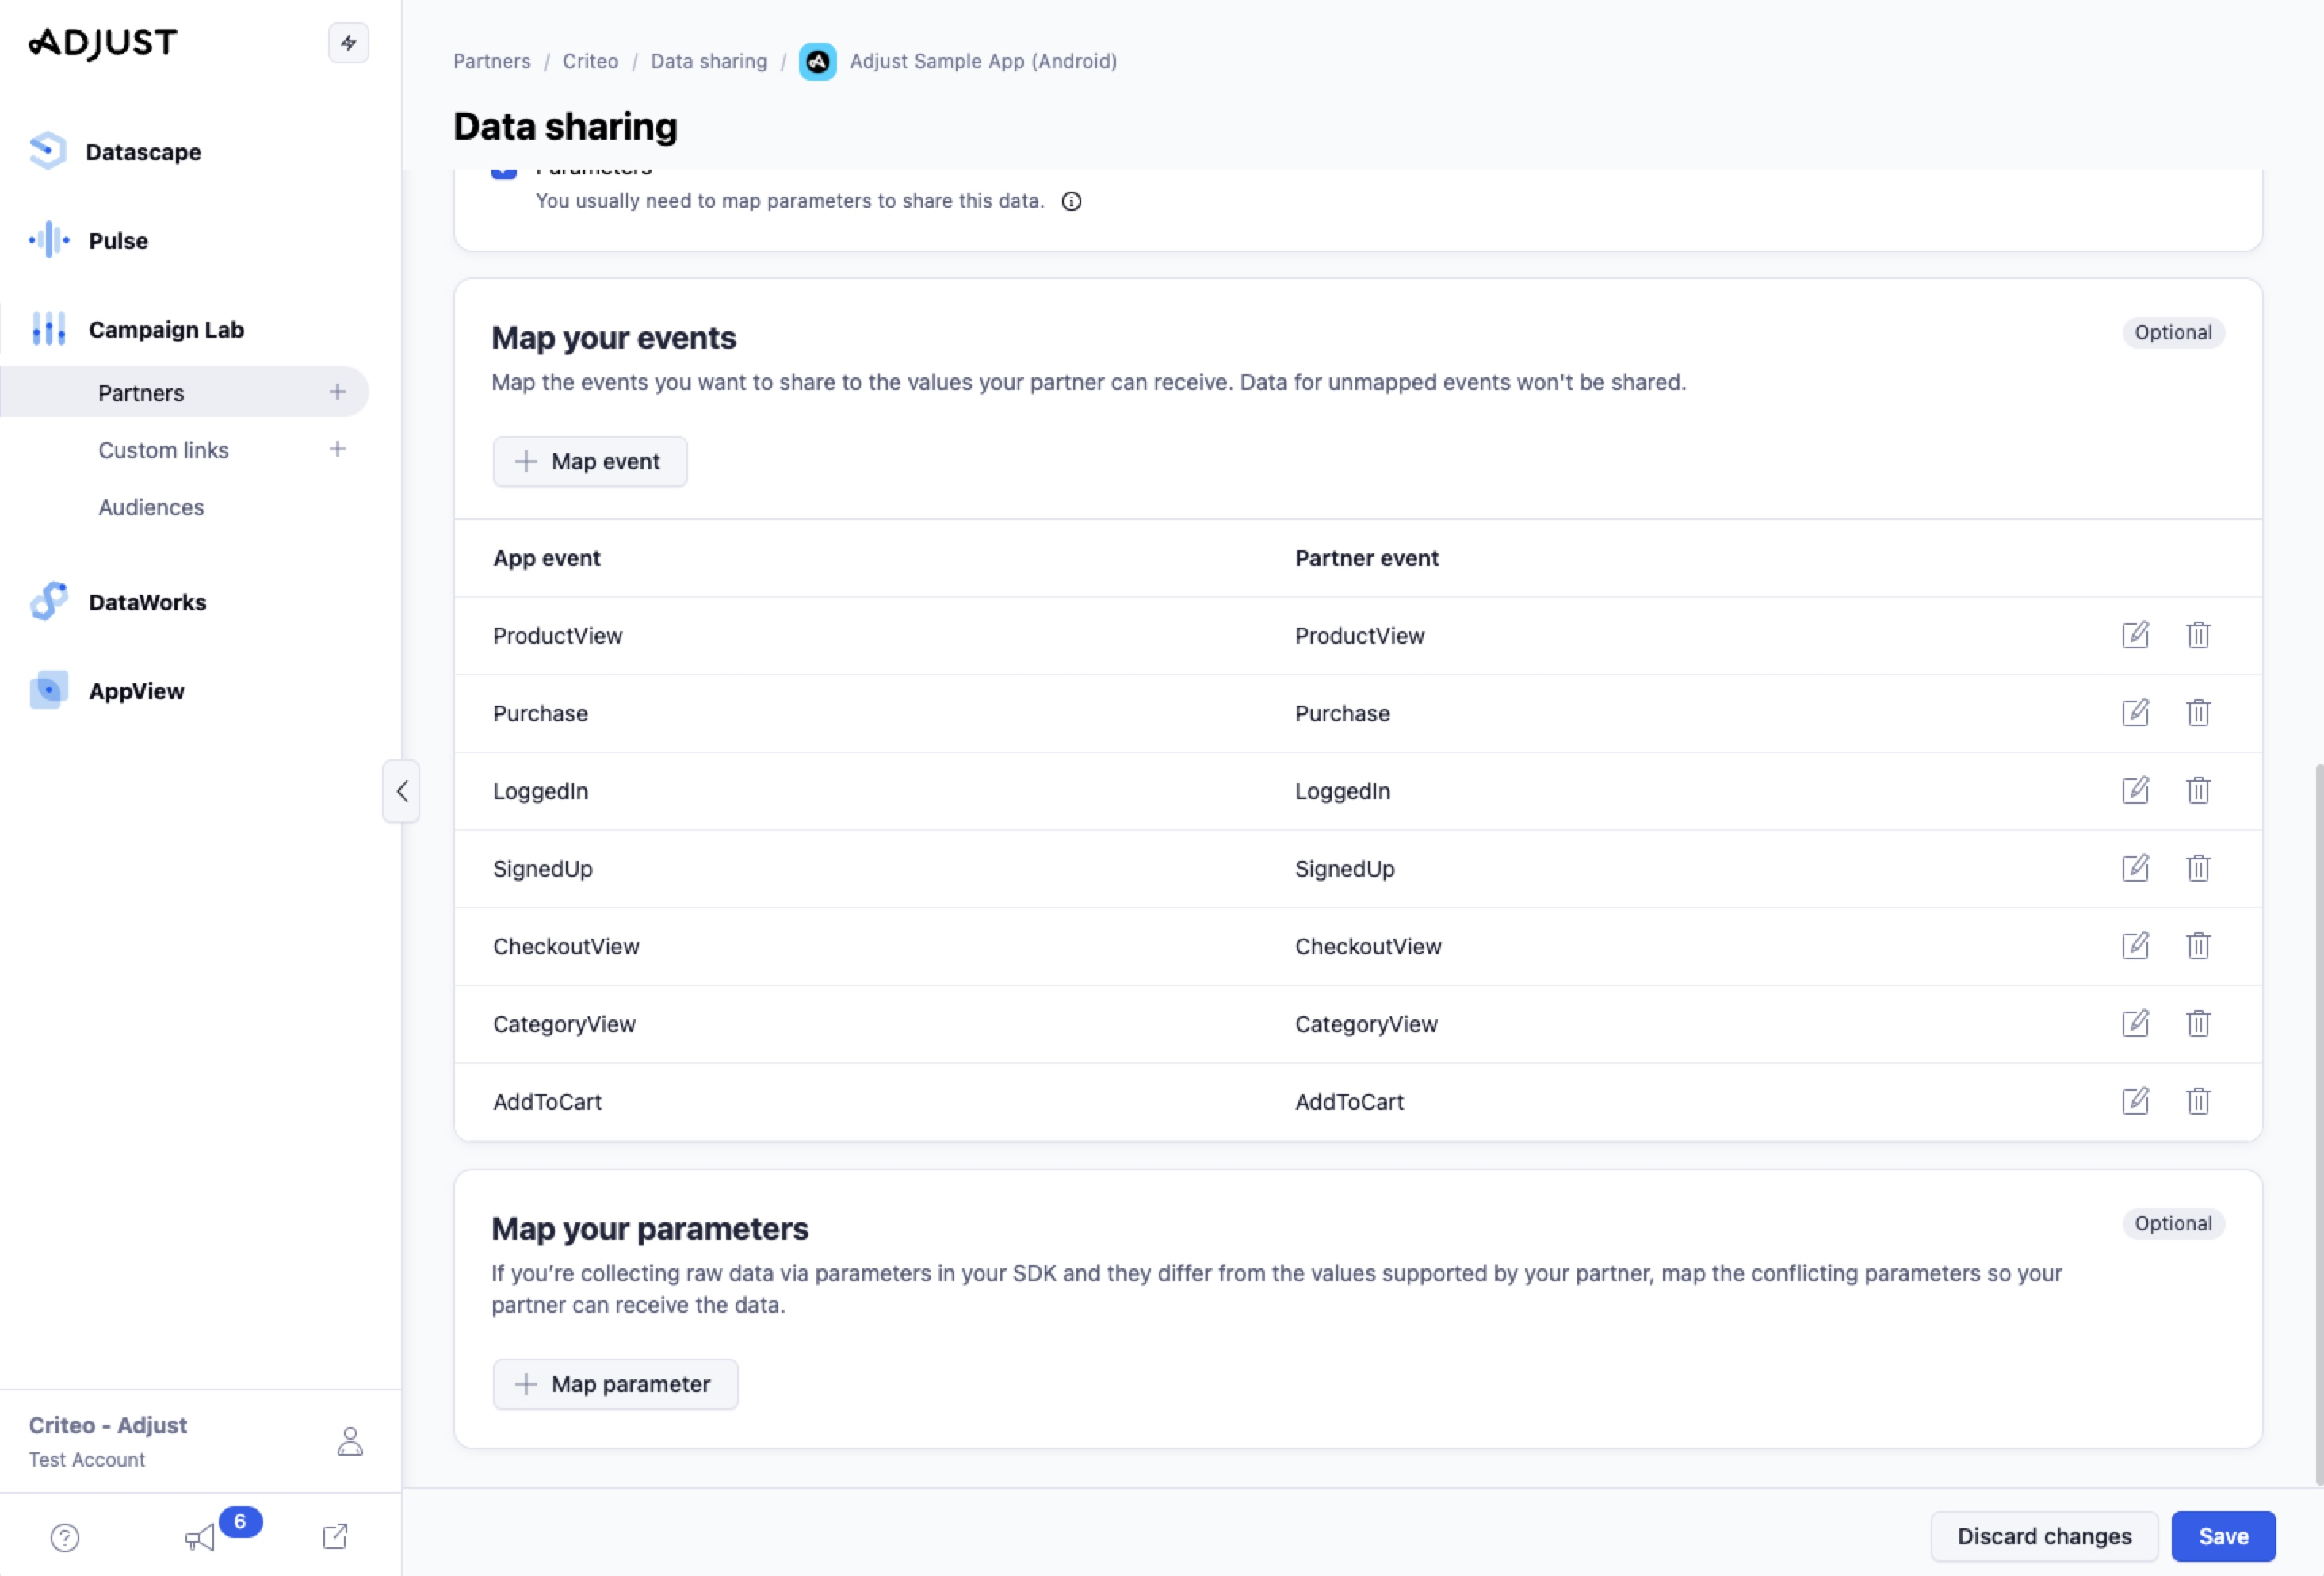Click the ProductView partner event cell
The width and height of the screenshot is (2324, 1576).
1359,636
